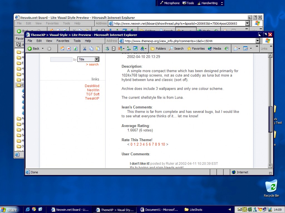
Task: Go to the Home page icon
Action: click(62, 49)
